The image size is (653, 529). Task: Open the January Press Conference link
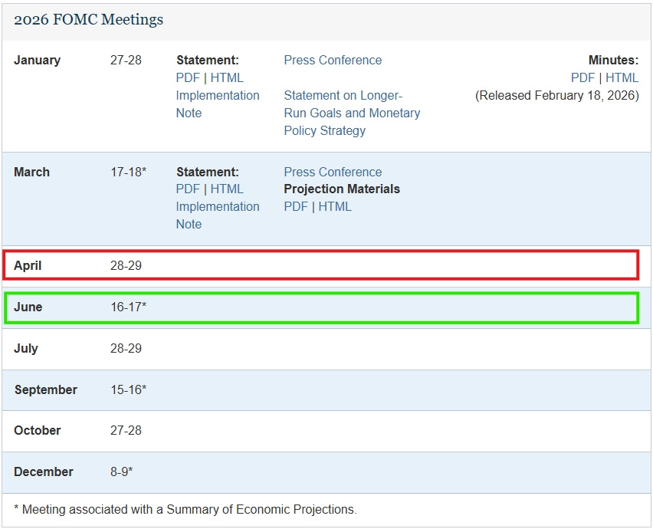coord(333,60)
